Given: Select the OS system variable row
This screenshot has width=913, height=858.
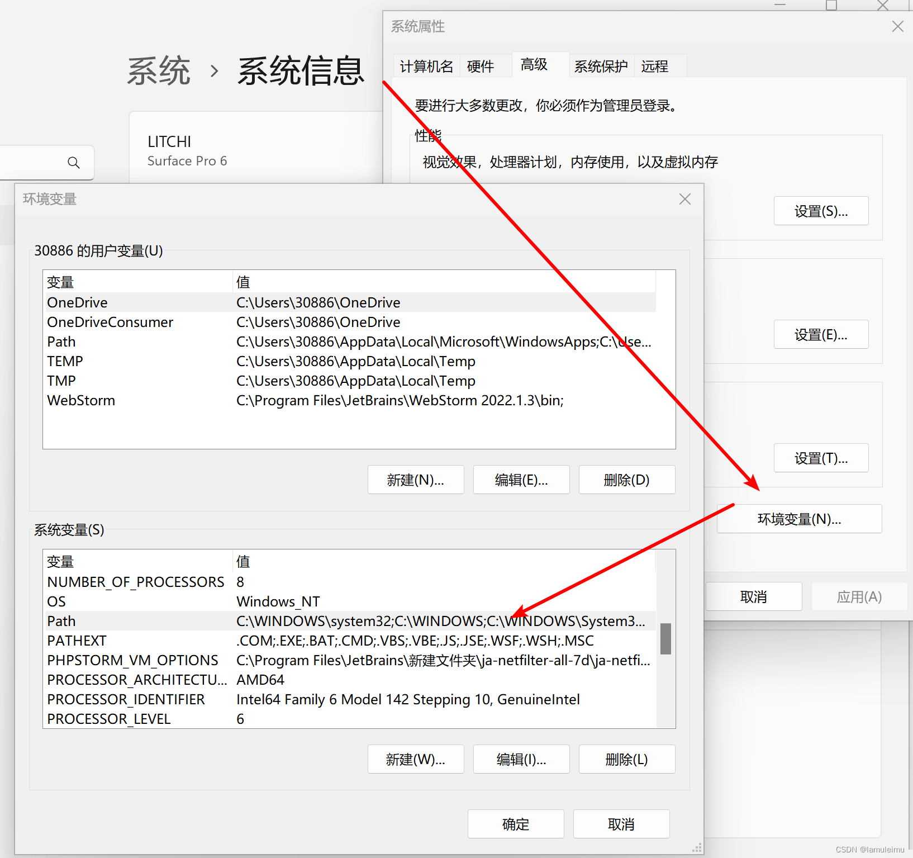Looking at the screenshot, I should 350,601.
